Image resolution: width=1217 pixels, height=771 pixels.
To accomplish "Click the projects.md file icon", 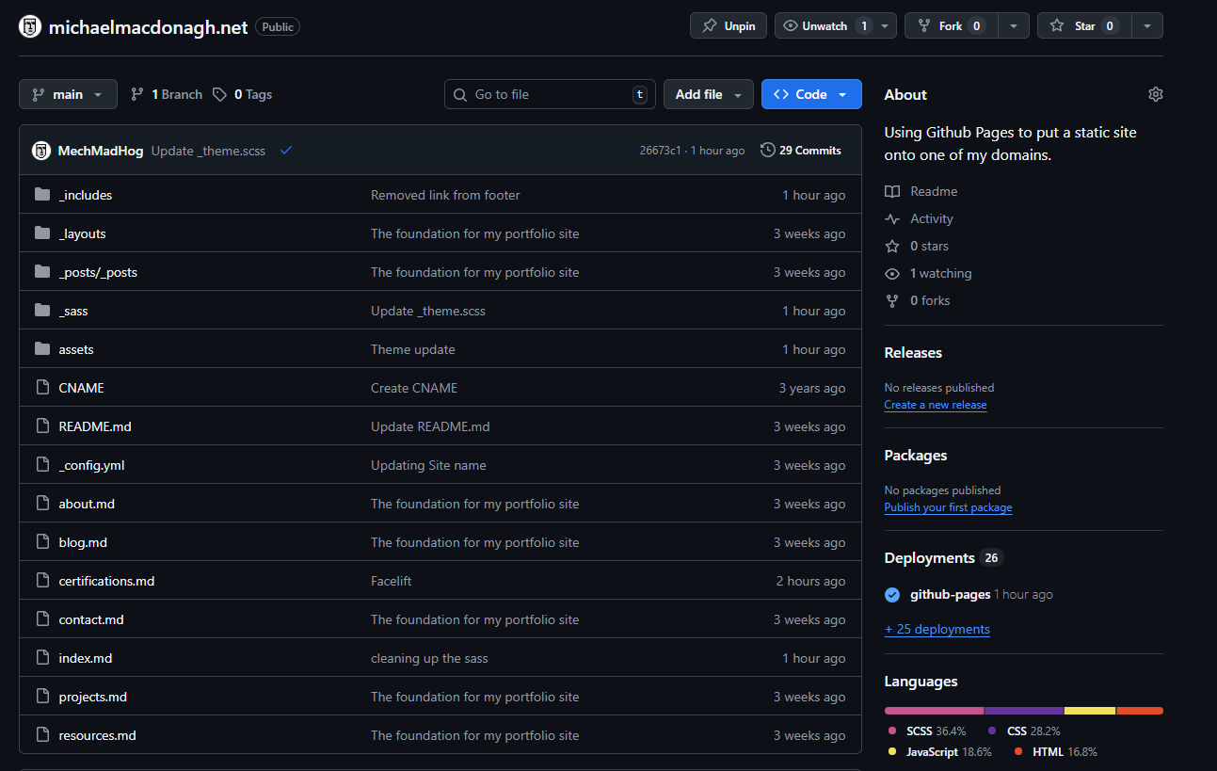I will coord(42,697).
